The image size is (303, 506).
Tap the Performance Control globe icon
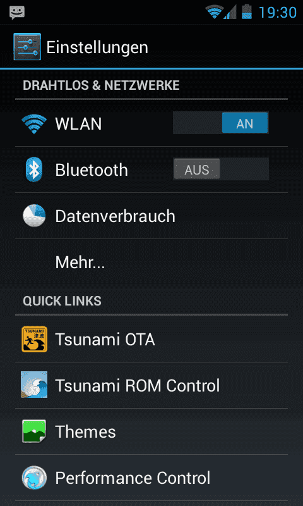click(34, 478)
